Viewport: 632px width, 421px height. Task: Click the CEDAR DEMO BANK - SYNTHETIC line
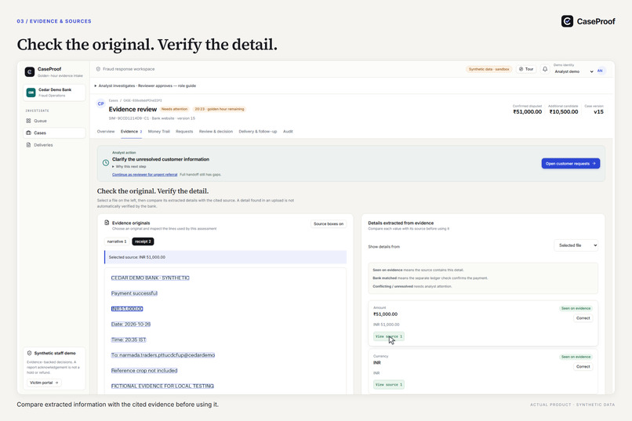[x=150, y=278]
